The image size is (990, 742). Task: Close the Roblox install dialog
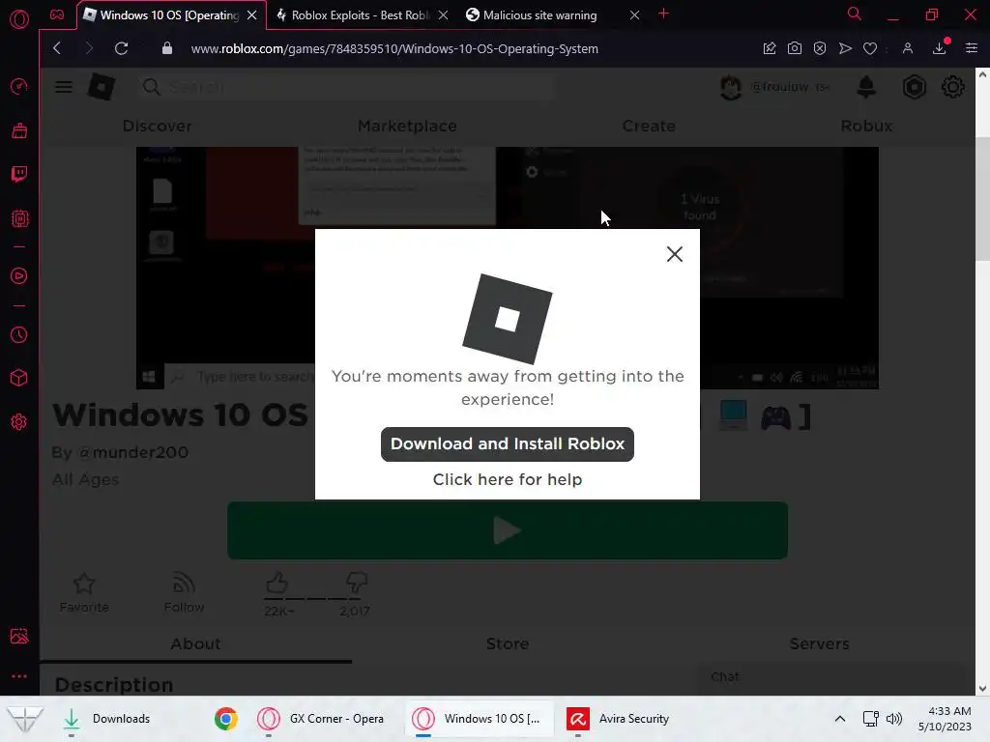pos(674,254)
